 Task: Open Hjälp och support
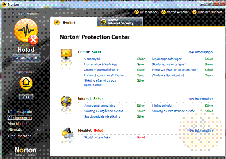[x=210, y=12]
